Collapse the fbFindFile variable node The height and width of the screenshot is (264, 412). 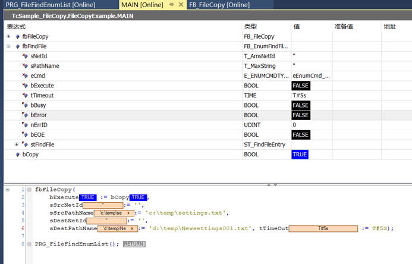(8, 46)
